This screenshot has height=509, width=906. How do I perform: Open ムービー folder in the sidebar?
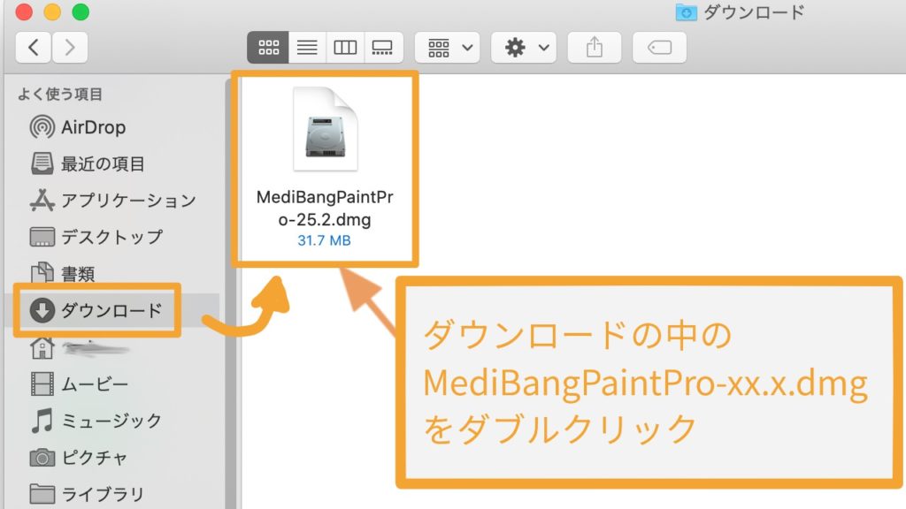pos(79,384)
